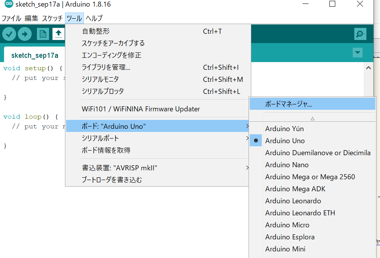Select Arduino Nano board

pos(312,164)
